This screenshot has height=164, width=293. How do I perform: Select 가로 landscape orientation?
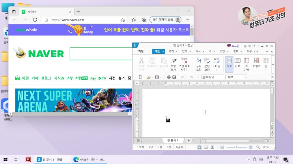(x=237, y=63)
